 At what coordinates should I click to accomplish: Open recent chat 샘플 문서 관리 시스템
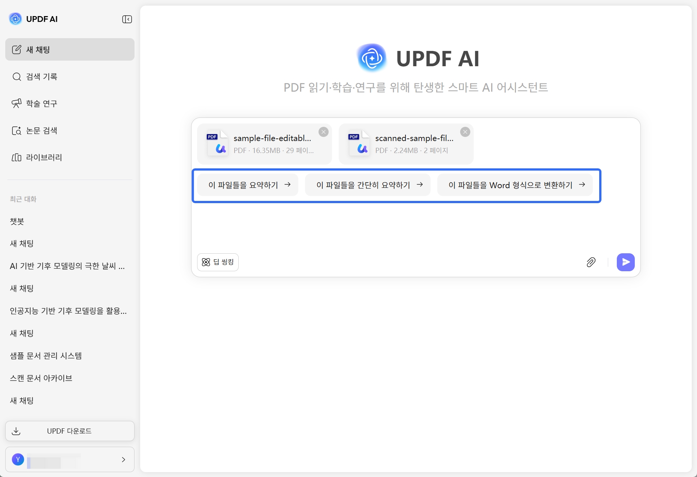tap(46, 356)
